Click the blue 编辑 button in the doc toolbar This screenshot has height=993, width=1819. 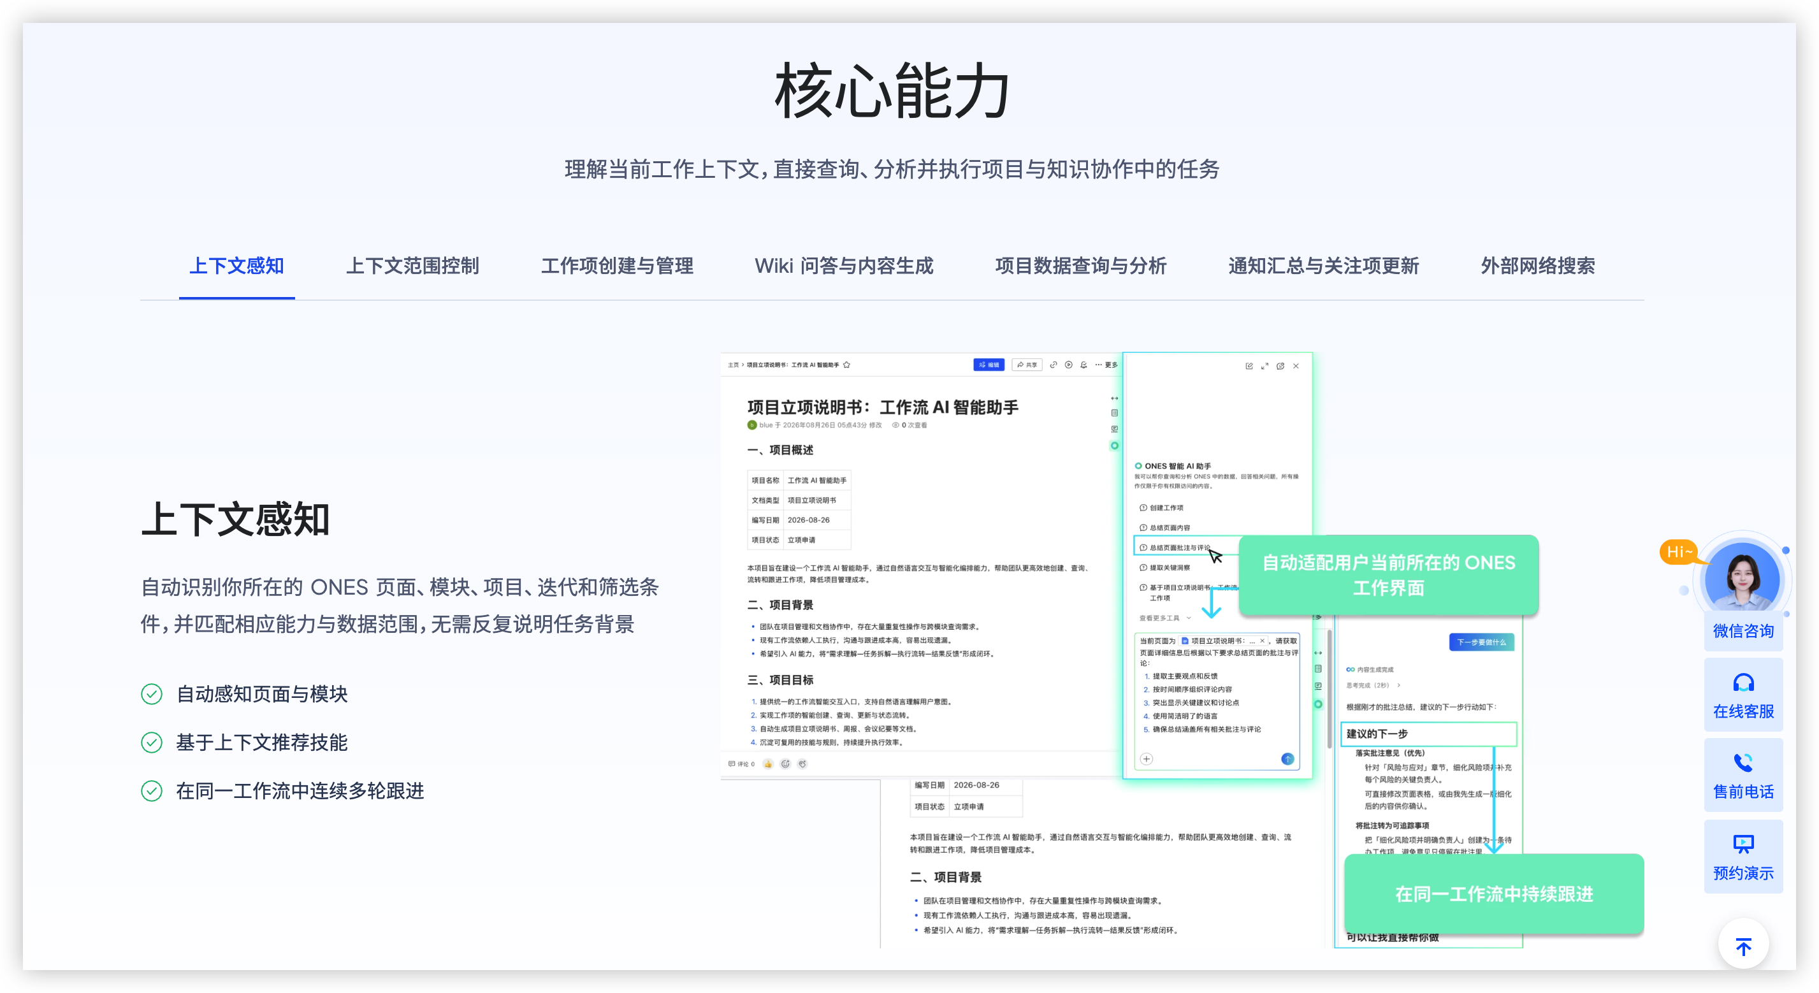tap(988, 365)
